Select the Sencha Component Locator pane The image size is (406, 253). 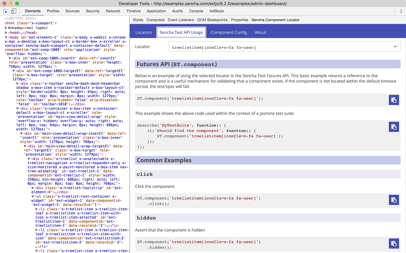click(275, 20)
